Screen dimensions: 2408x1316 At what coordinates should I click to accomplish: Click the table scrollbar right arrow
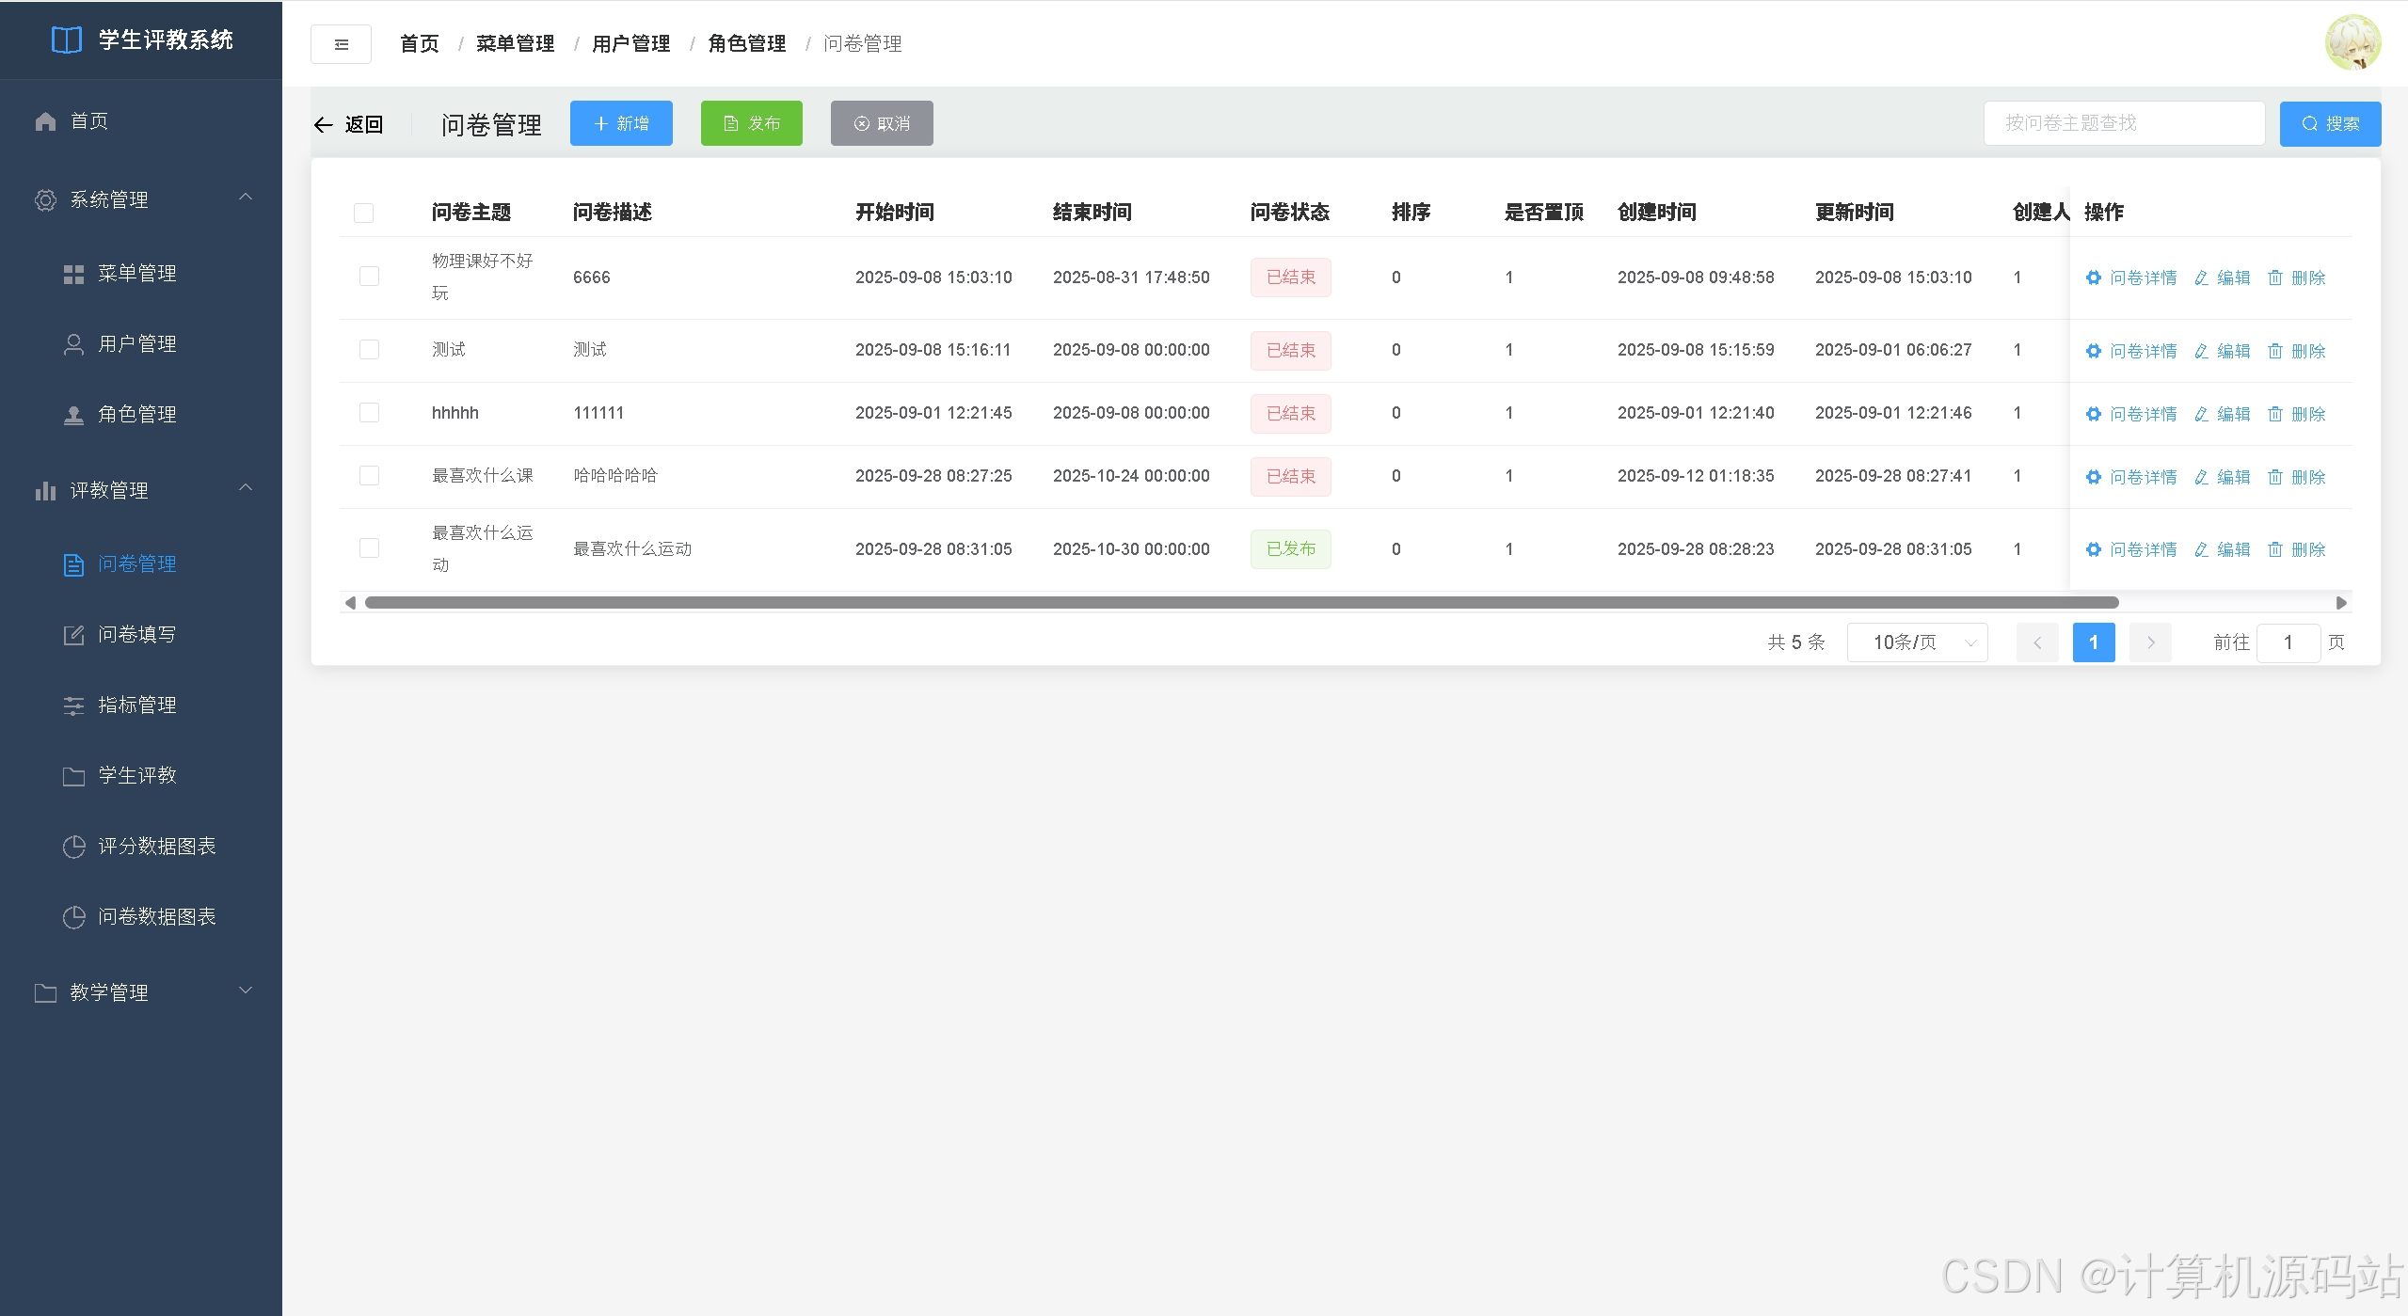[x=2342, y=603]
